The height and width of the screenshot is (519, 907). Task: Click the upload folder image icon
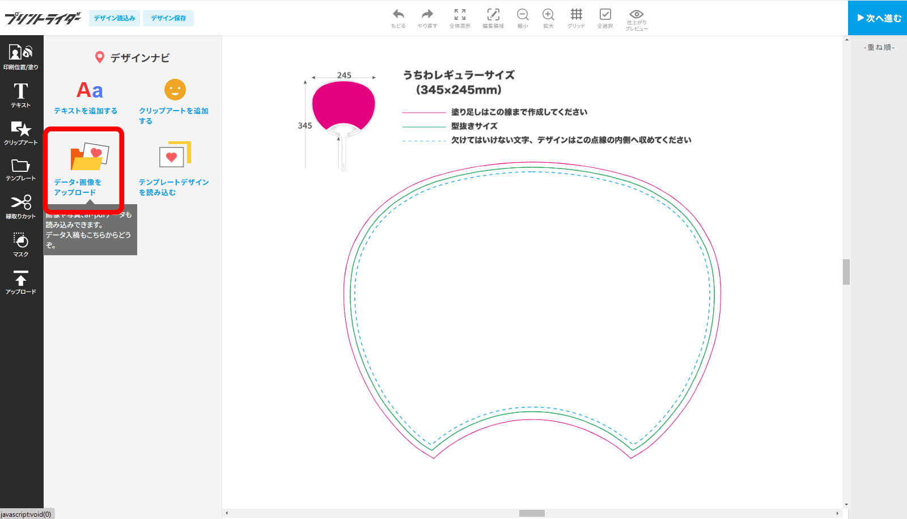[90, 157]
